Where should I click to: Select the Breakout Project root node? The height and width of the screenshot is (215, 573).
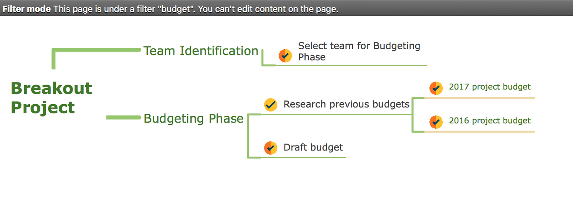pos(52,98)
